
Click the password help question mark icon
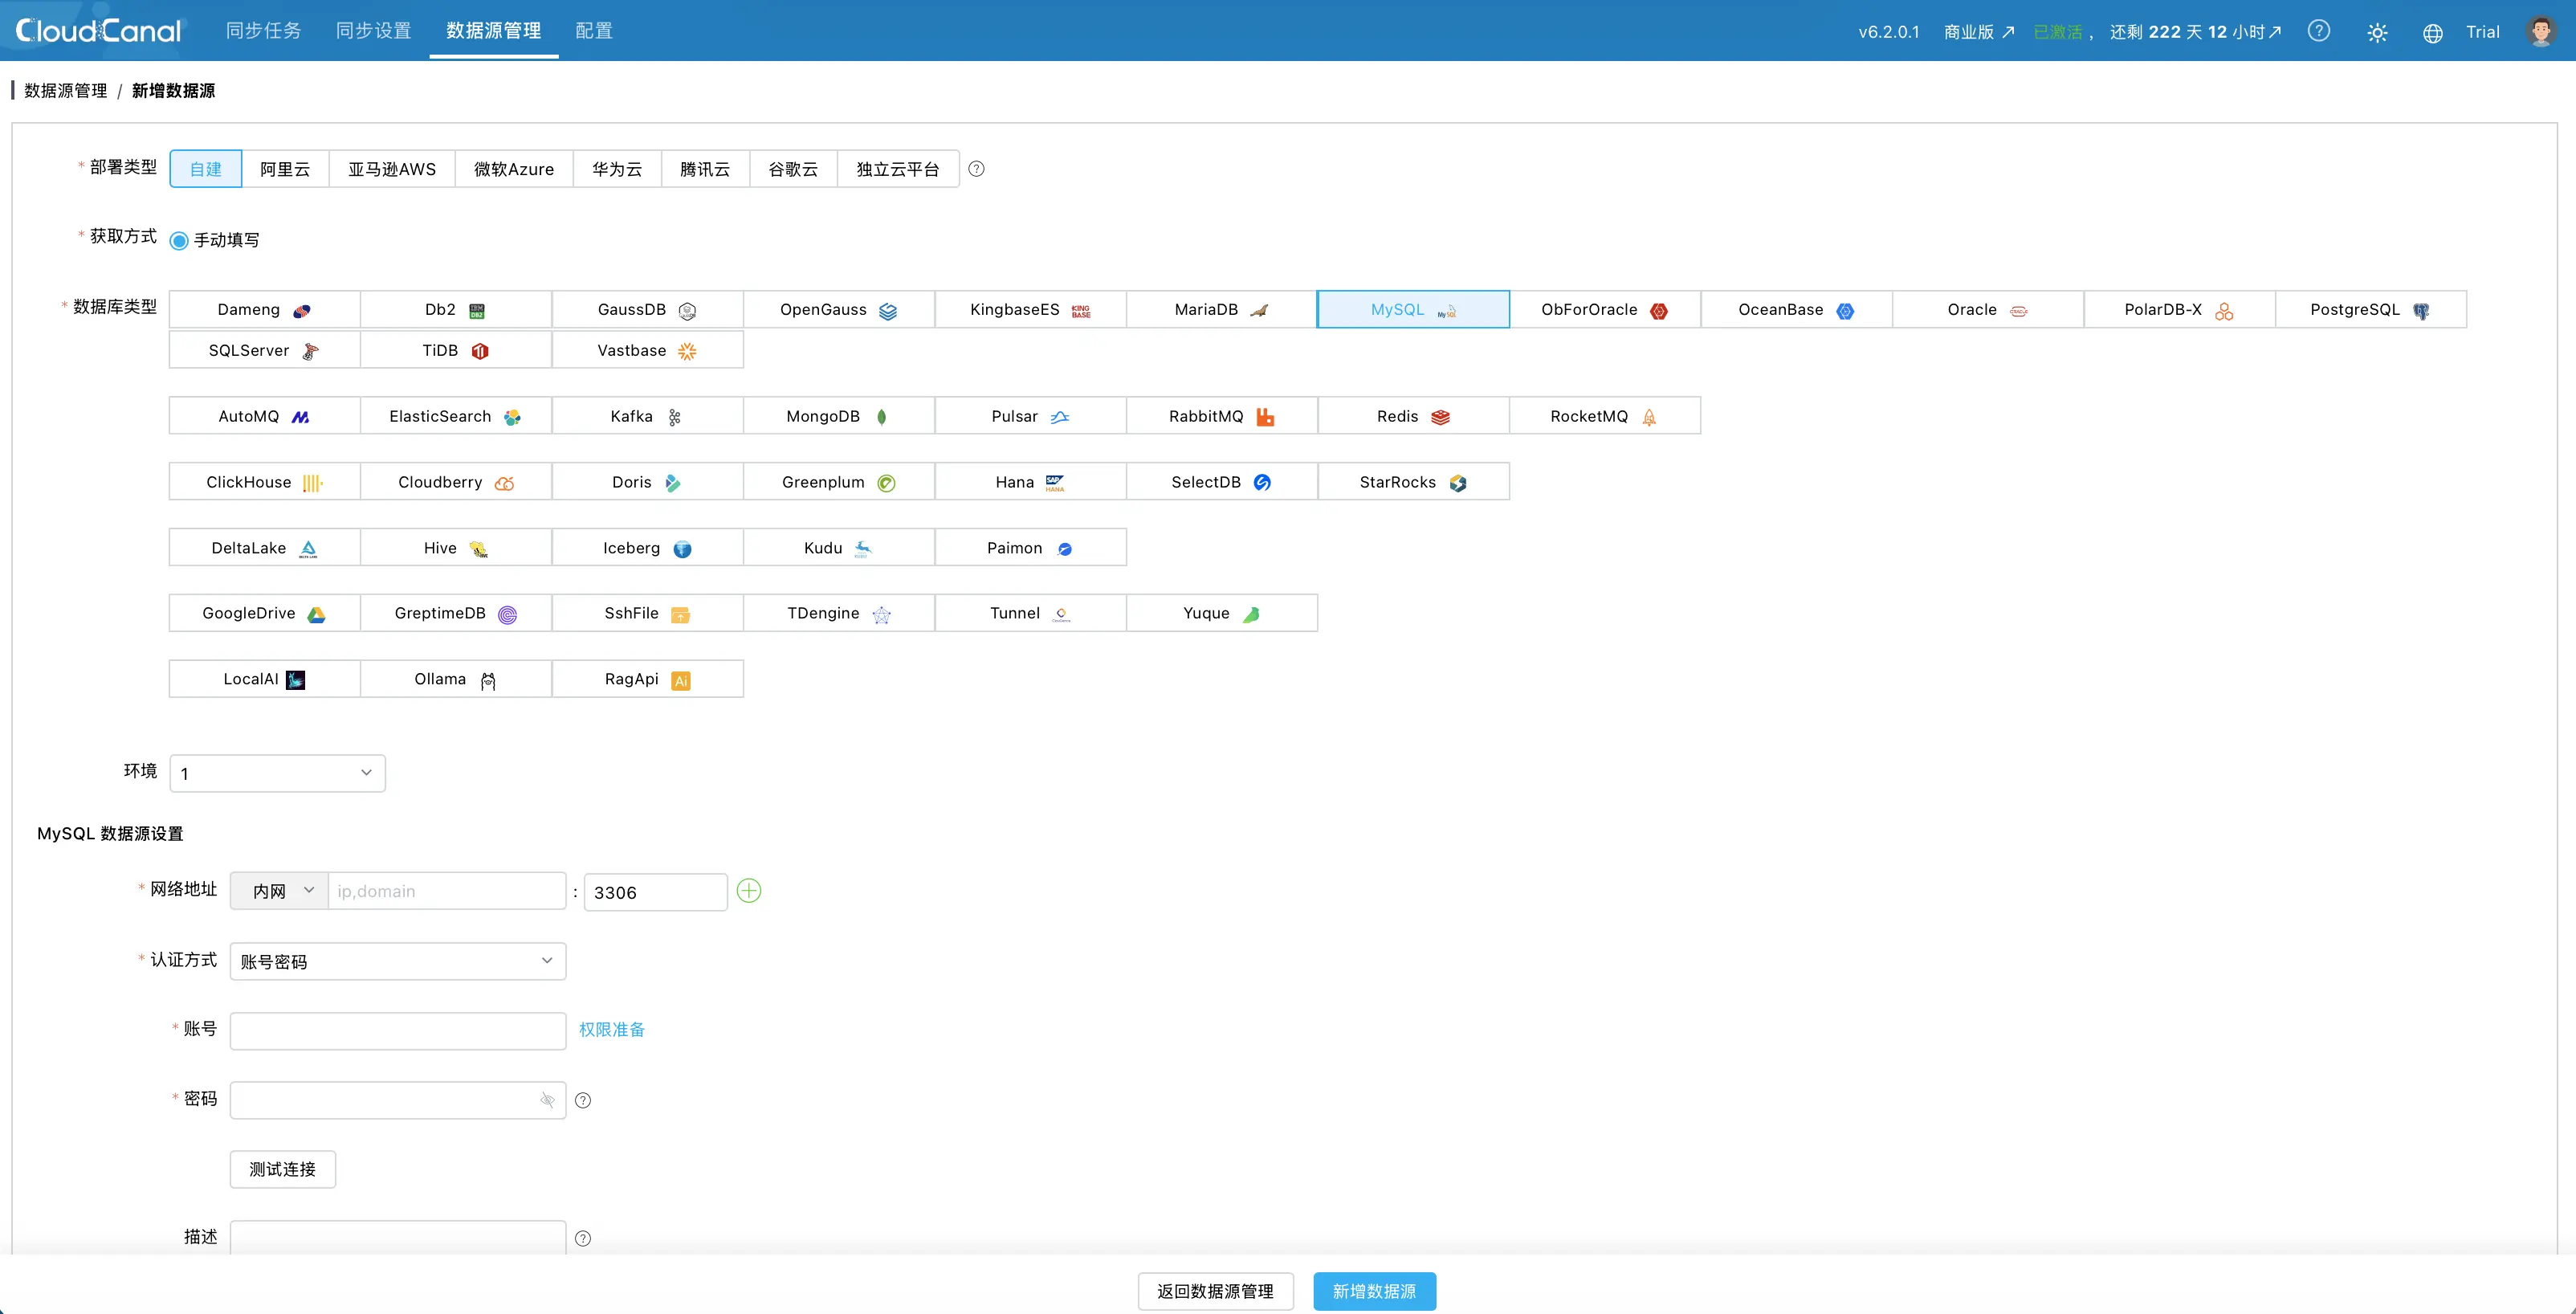point(583,1100)
